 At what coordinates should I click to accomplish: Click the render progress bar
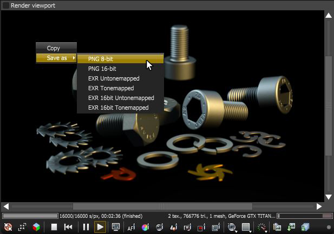[x=30, y=216]
